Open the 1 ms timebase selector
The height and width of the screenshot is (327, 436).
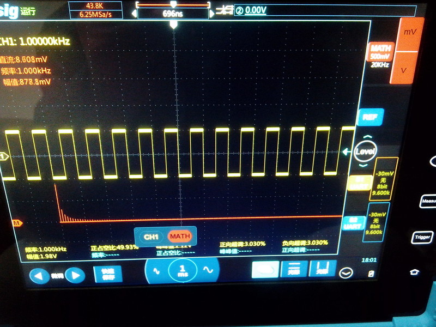pos(182,269)
